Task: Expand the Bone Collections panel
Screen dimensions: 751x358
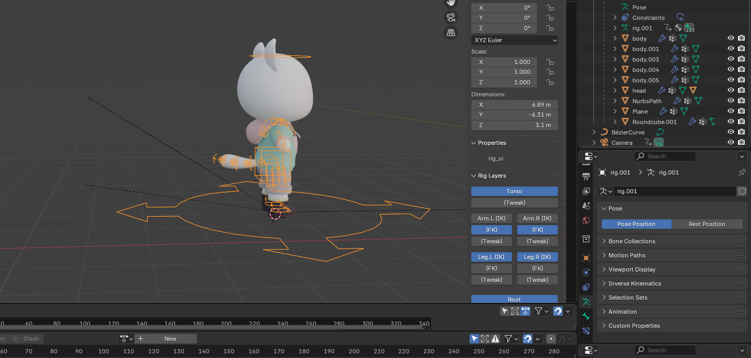Action: coord(672,241)
